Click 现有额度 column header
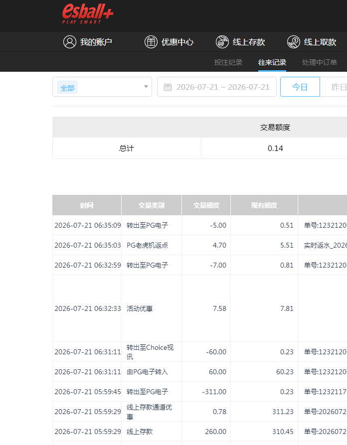Image resolution: width=347 pixels, height=445 pixels. click(x=264, y=205)
